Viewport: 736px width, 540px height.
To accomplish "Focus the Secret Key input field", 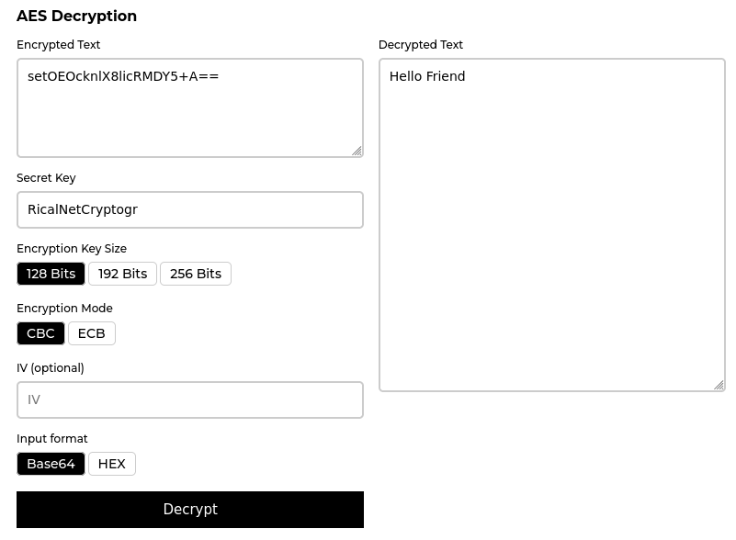I will point(189,209).
